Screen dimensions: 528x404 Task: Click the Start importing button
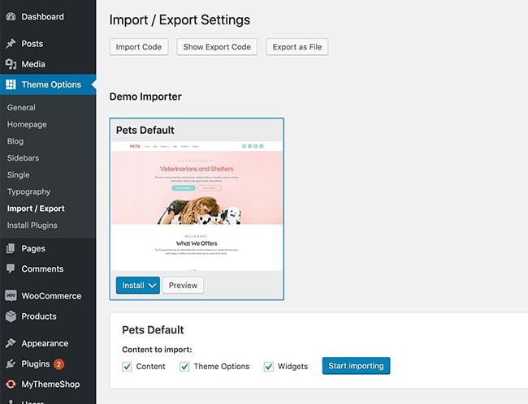(356, 366)
